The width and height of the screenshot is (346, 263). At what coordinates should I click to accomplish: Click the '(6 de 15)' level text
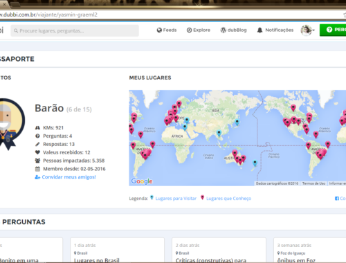point(79,109)
